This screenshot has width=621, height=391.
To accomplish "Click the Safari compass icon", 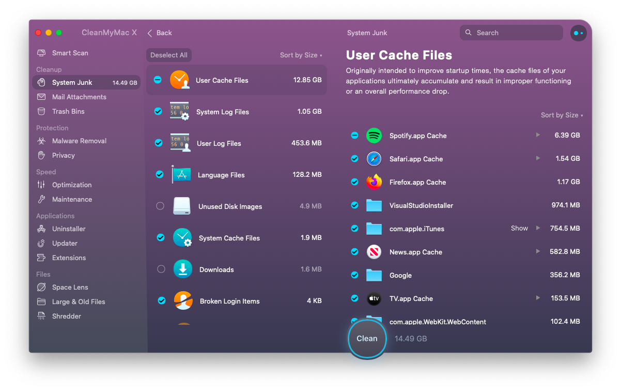I will click(x=374, y=159).
